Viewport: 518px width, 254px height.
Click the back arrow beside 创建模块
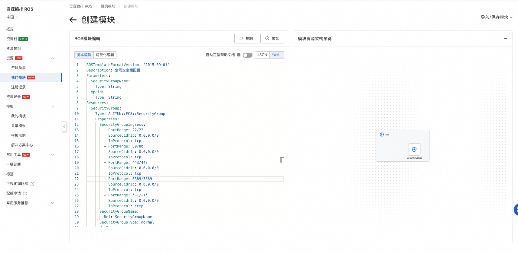73,20
